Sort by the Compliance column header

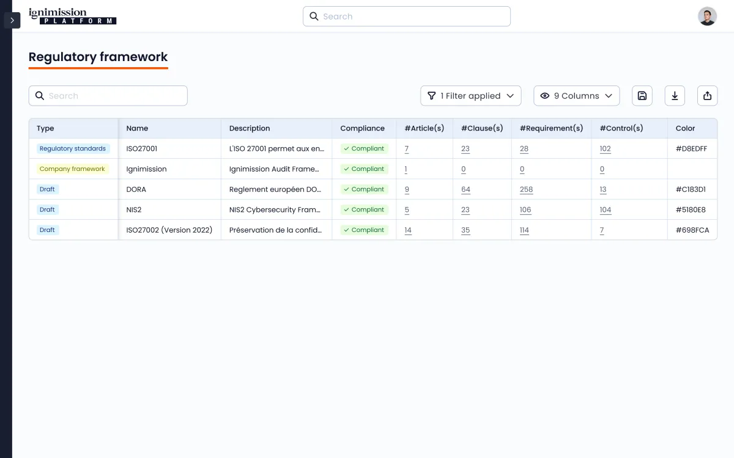362,128
